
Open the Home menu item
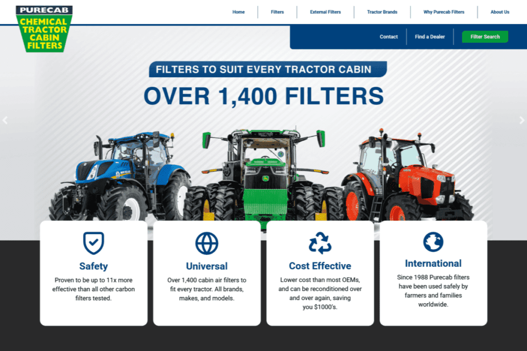tap(239, 12)
